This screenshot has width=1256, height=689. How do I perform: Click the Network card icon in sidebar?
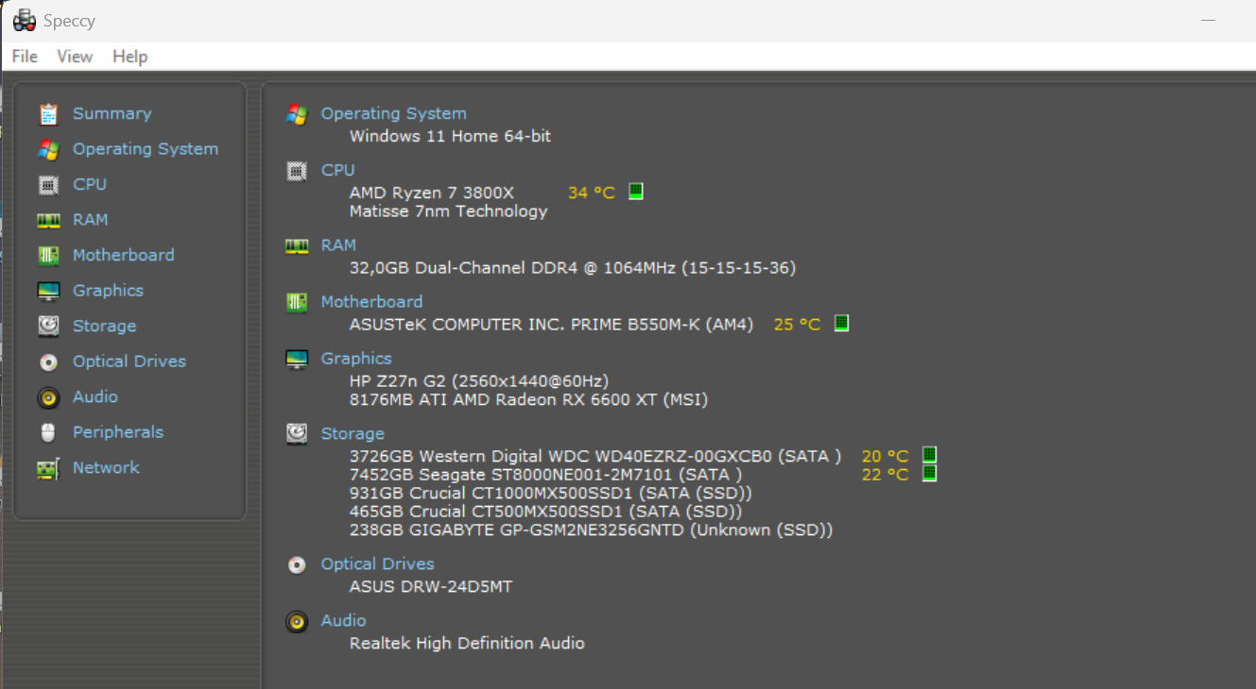click(x=48, y=468)
